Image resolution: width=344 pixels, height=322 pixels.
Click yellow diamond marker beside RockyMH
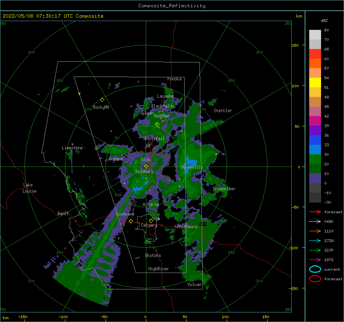[102, 100]
